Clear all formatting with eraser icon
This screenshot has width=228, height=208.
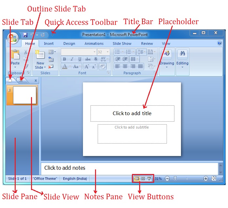click(103, 66)
